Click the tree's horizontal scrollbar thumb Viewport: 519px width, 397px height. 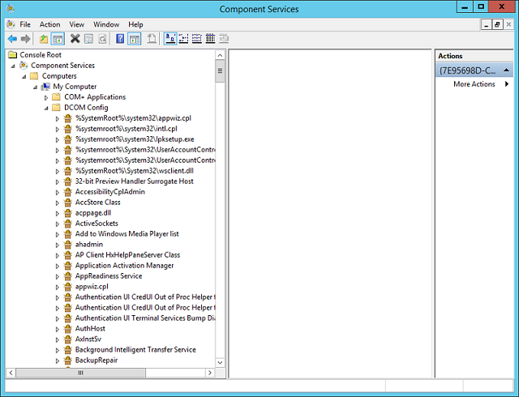[81, 373]
